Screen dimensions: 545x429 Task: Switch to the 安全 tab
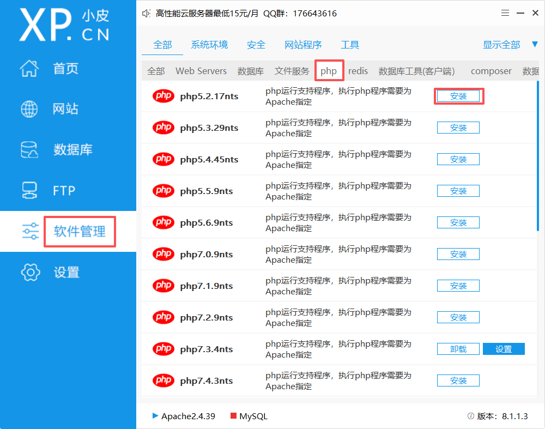(256, 45)
